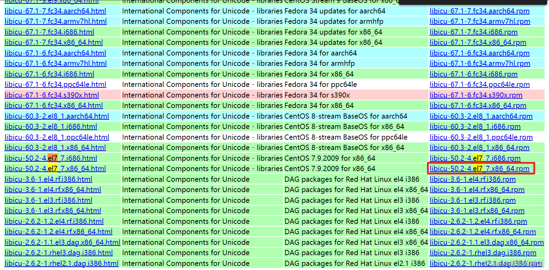The image size is (549, 270).
Task: Download libicu-67.1-6.fc34.armv7hl.rpm
Action: [480, 63]
